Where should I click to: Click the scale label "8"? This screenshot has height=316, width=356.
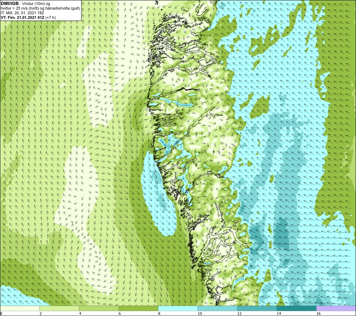tap(159, 314)
